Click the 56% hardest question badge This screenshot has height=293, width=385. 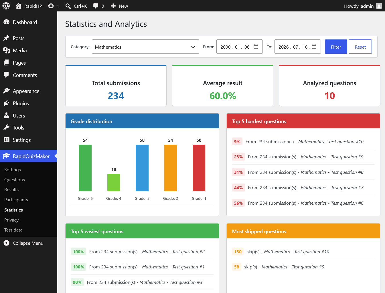tap(238, 203)
